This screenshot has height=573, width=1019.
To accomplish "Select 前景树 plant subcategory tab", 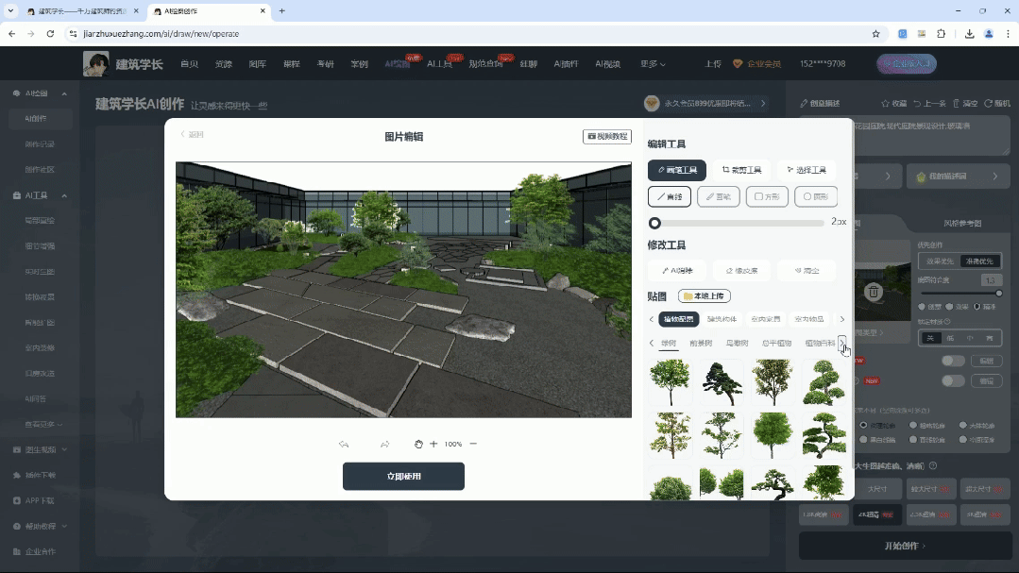I will (701, 343).
